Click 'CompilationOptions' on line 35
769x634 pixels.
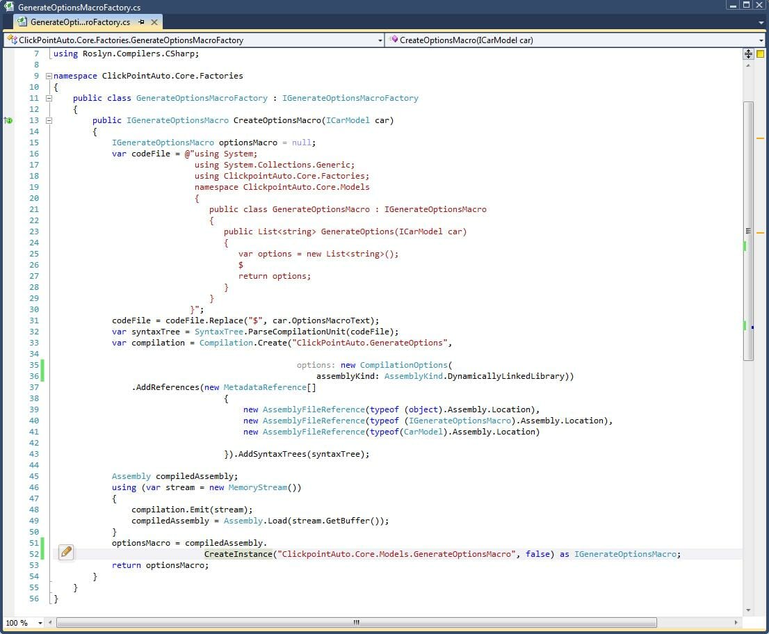pos(404,365)
